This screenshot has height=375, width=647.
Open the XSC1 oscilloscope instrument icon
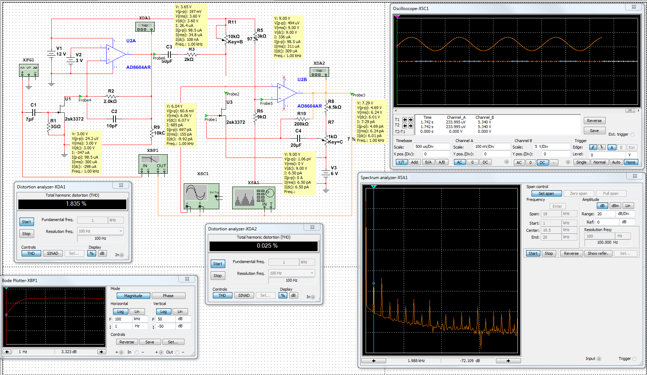tap(201, 196)
